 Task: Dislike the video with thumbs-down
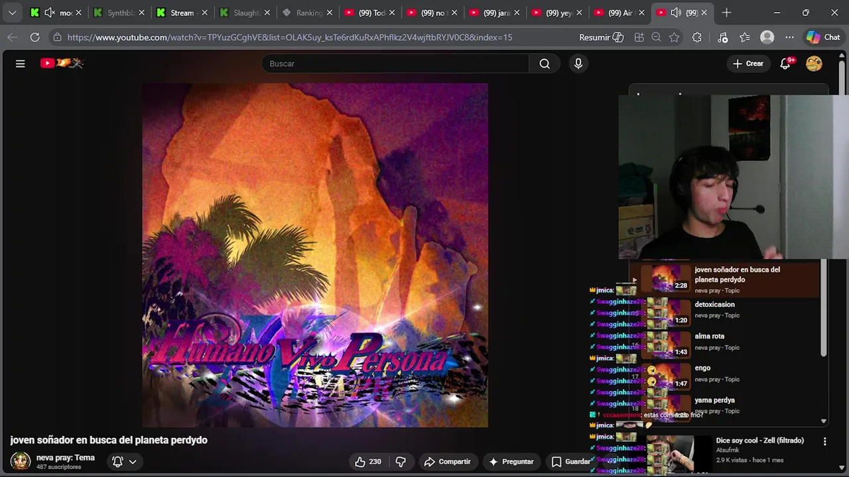point(401,462)
